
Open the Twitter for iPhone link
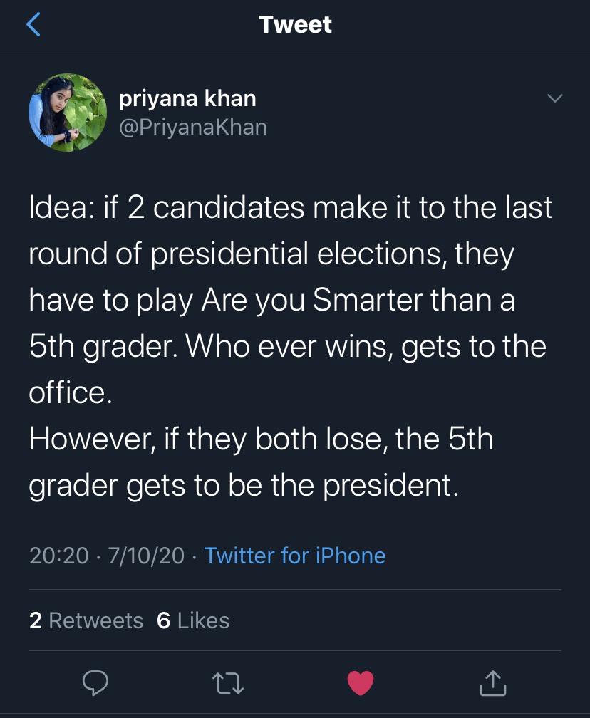(x=295, y=556)
